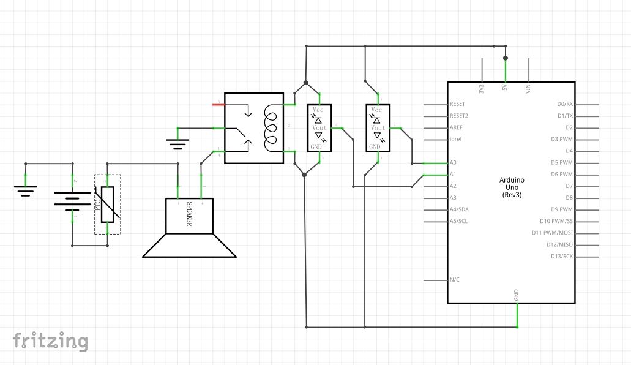Viewport: 631px width, 365px height.
Task: Click the D4 pin label
Action: click(x=569, y=151)
